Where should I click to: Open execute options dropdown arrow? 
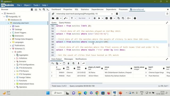103,18
